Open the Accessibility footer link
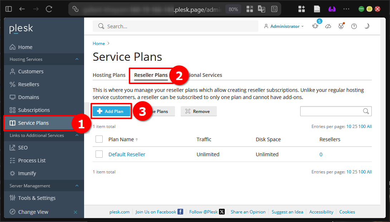The image size is (390, 222). (x=321, y=212)
